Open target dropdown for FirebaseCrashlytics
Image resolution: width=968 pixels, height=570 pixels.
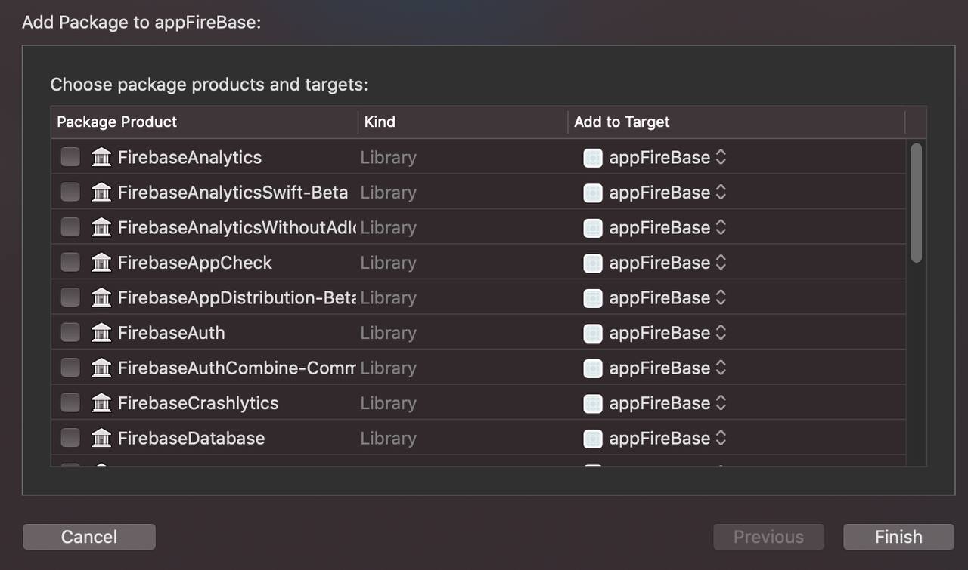(x=721, y=402)
